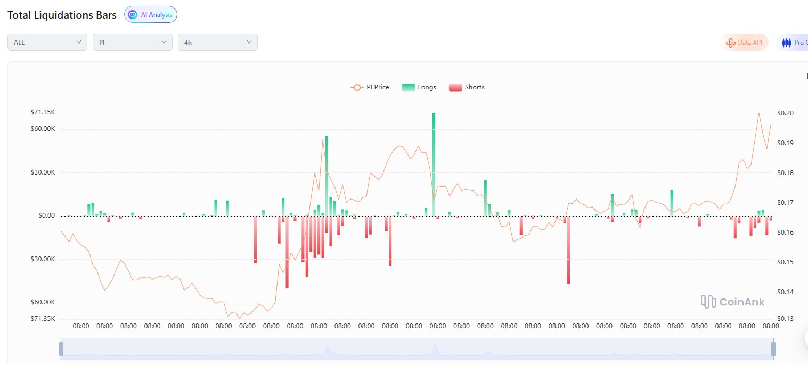
Task: Hide Shorts series via legend label
Action: 474,87
